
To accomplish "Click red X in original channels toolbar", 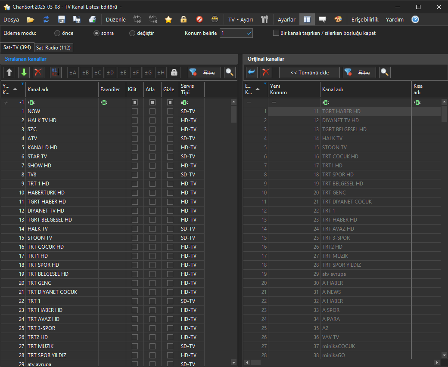I will click(x=266, y=72).
